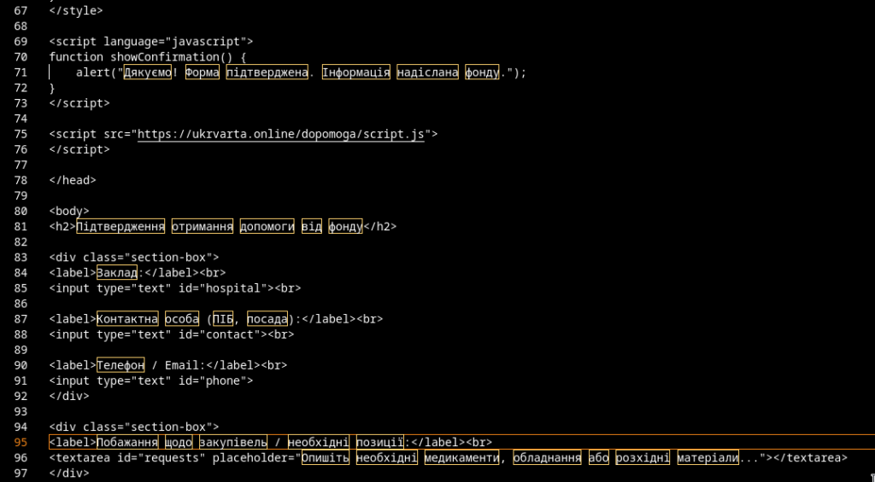Click the "placeholder" attribute on line 96
Screen dimensions: 875x482
click(x=250, y=458)
